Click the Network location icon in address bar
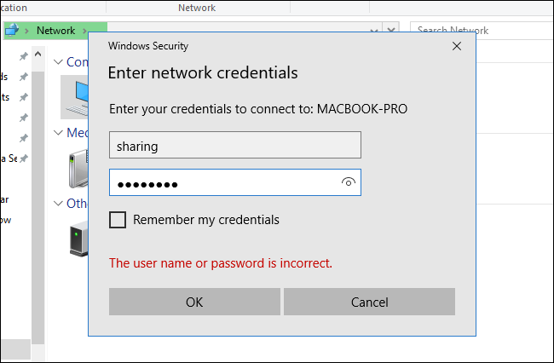Image resolution: width=554 pixels, height=363 pixels. click(x=11, y=30)
